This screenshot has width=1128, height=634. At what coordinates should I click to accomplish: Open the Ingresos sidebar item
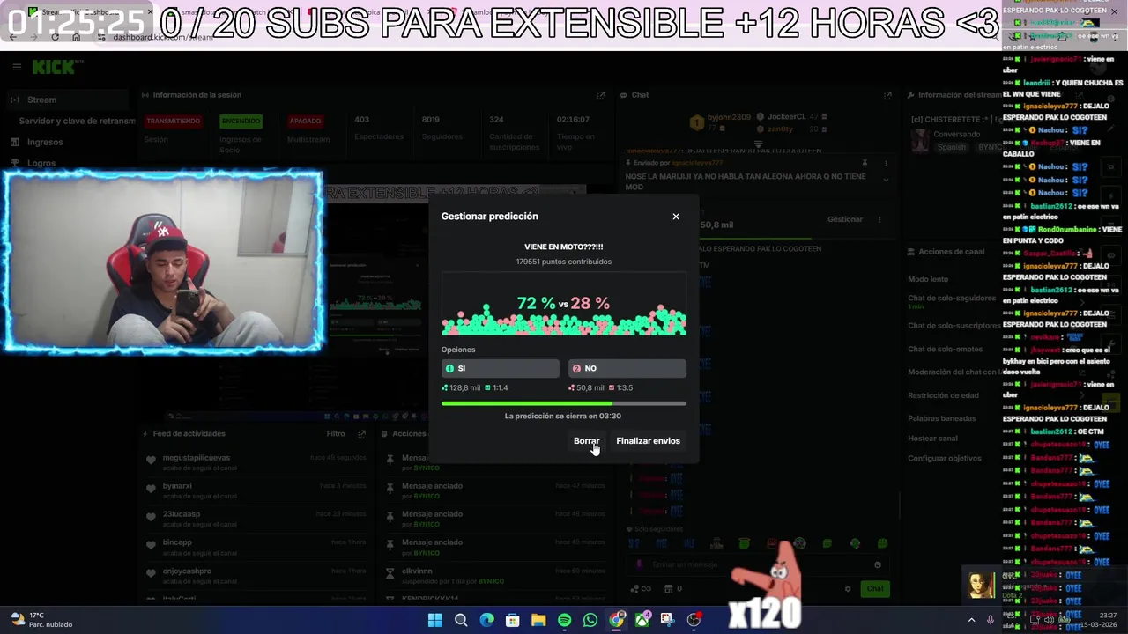[44, 142]
